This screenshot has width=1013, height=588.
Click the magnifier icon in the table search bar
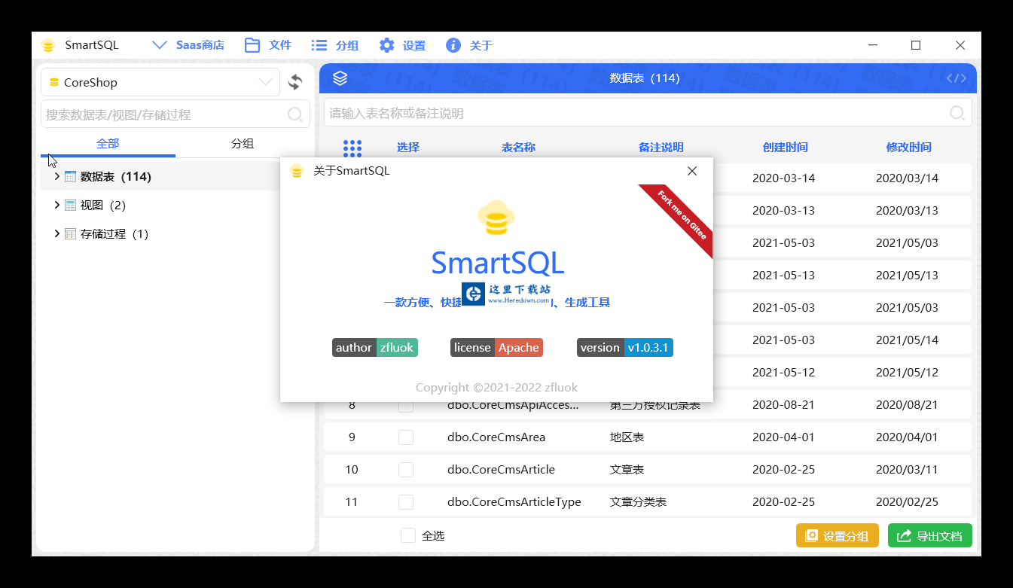pos(957,113)
